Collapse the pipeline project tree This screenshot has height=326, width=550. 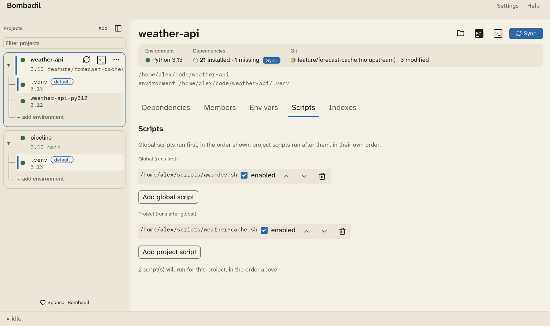pyautogui.click(x=9, y=143)
